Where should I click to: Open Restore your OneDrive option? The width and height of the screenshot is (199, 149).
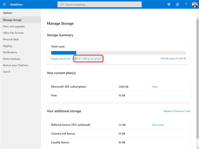pyautogui.click(x=15, y=65)
